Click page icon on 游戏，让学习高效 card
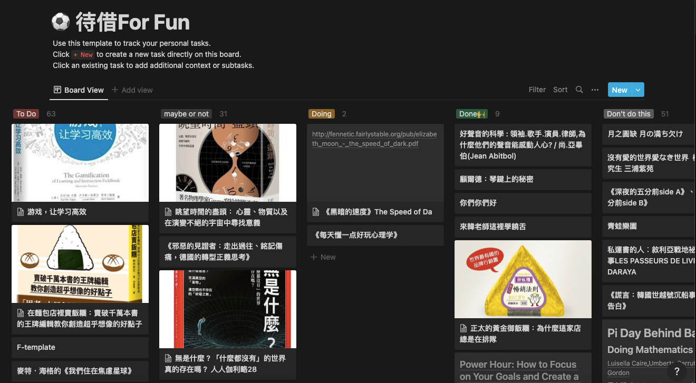696x383 pixels. (21, 212)
